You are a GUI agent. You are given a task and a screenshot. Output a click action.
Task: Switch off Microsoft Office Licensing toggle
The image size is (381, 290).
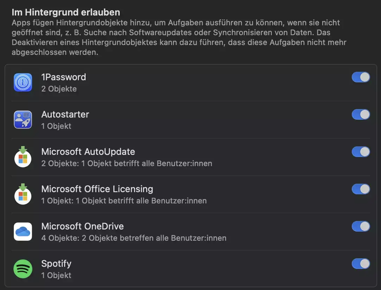click(361, 189)
